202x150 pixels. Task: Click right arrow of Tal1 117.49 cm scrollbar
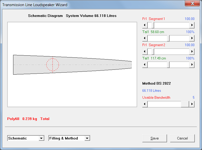(192, 65)
